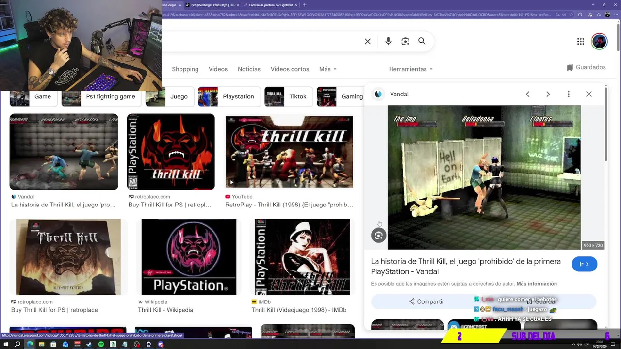Open Más información copyright link
Image resolution: width=621 pixels, height=349 pixels.
pos(537,284)
